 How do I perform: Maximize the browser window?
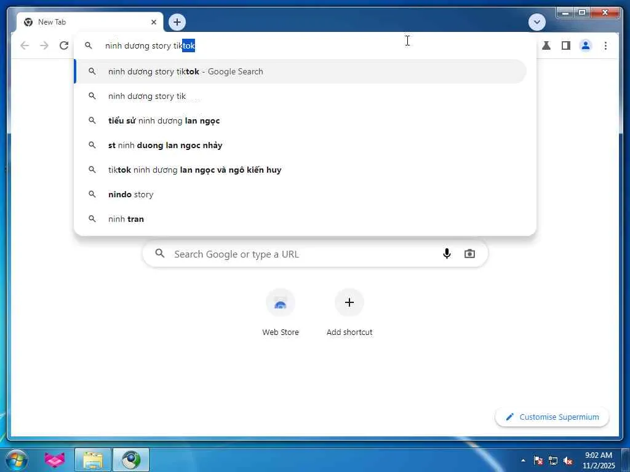582,13
